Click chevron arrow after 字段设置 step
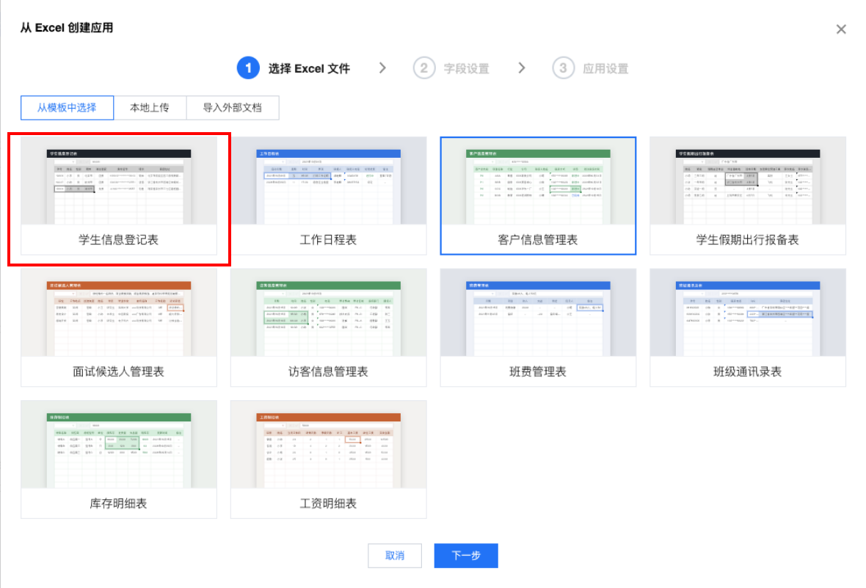This screenshot has height=588, width=866. (x=522, y=68)
